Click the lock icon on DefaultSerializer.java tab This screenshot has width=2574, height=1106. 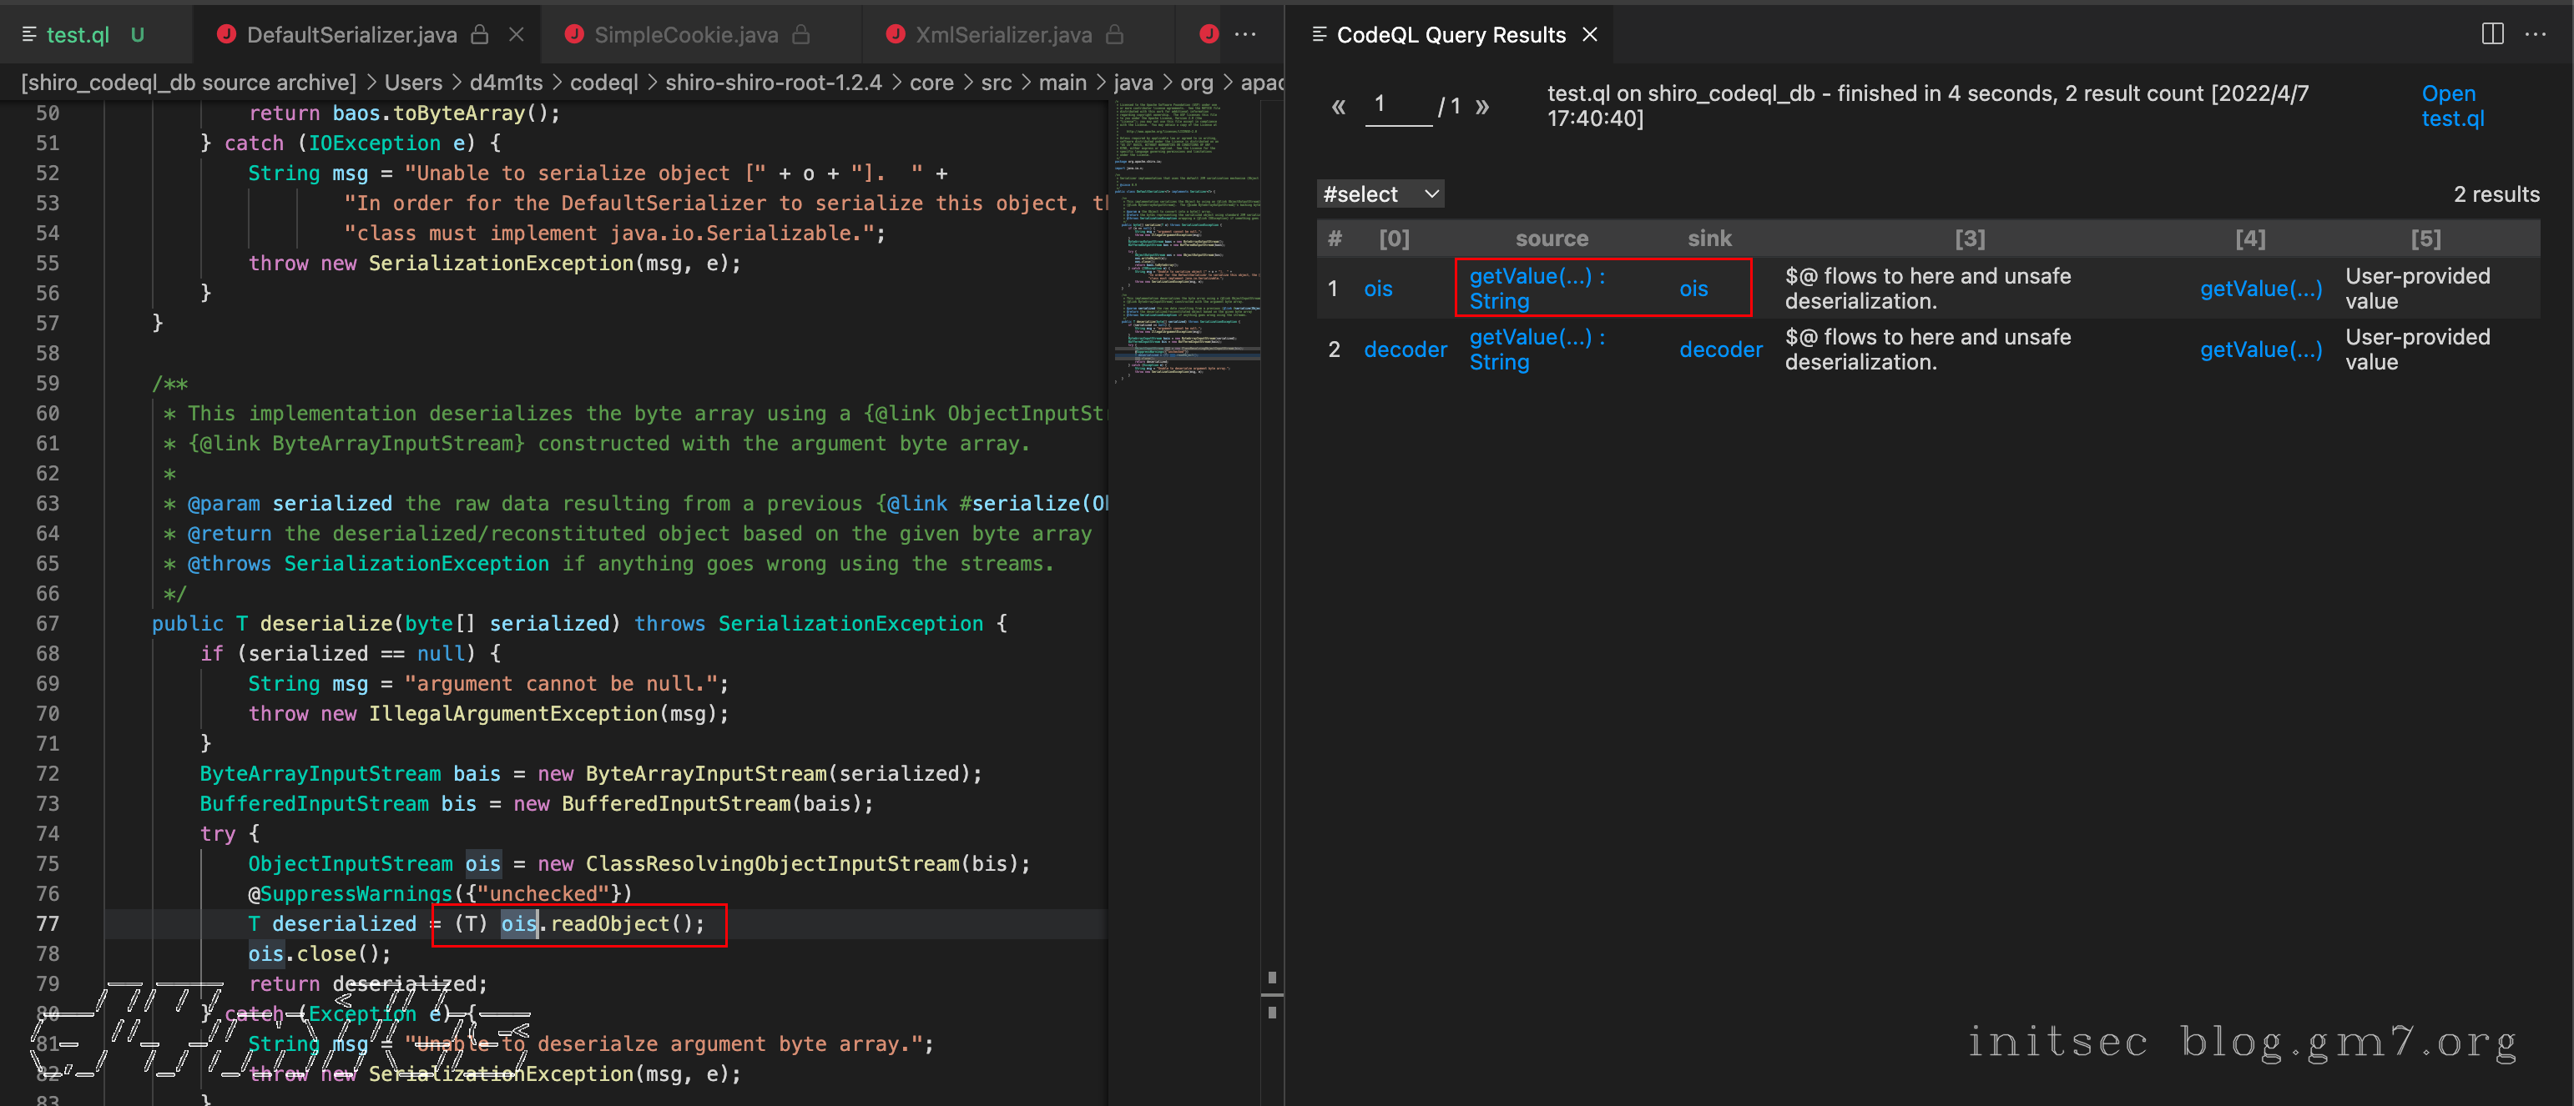[480, 35]
